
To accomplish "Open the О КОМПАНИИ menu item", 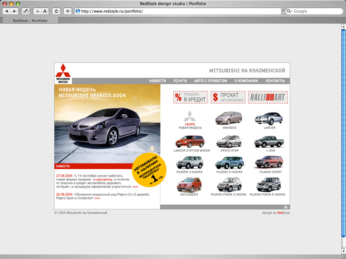I will tap(246, 81).
